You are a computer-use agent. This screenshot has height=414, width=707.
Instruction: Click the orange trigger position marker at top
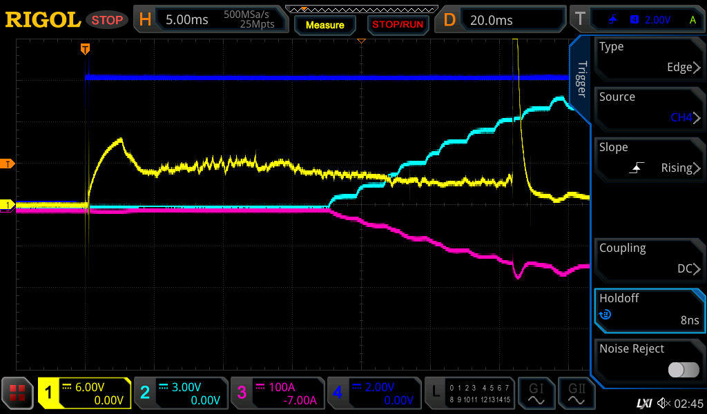tap(85, 48)
